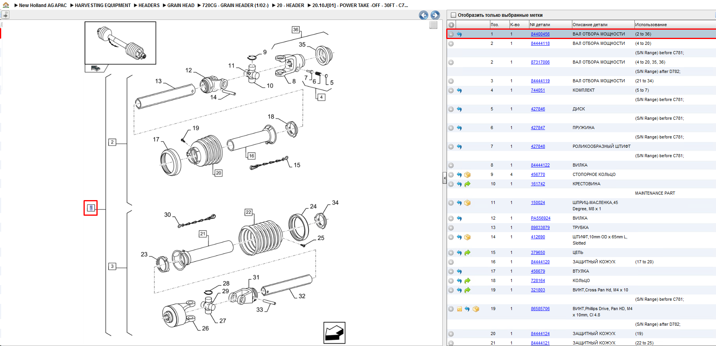Click select-all circle in table header
The width and height of the screenshot is (716, 346).
[451, 25]
